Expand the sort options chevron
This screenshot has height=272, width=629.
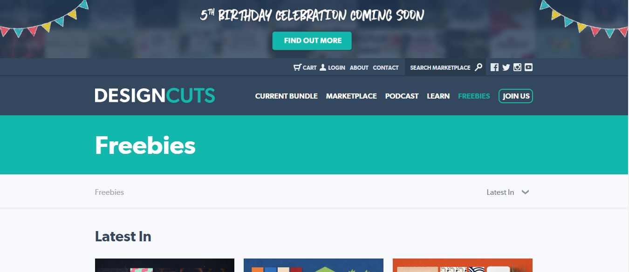(526, 192)
